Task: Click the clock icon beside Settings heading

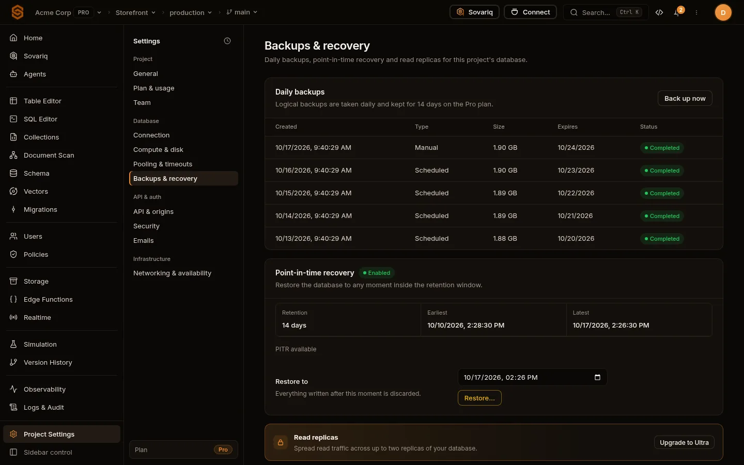Action: click(x=227, y=41)
